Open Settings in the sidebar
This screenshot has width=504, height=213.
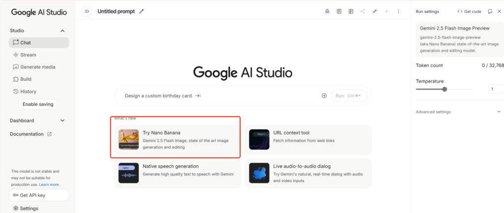click(x=26, y=209)
